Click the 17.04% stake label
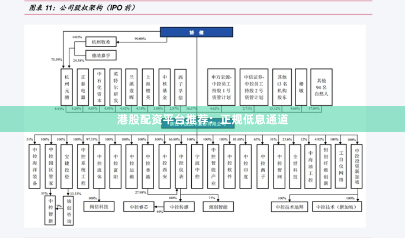 pyautogui.click(x=314, y=108)
